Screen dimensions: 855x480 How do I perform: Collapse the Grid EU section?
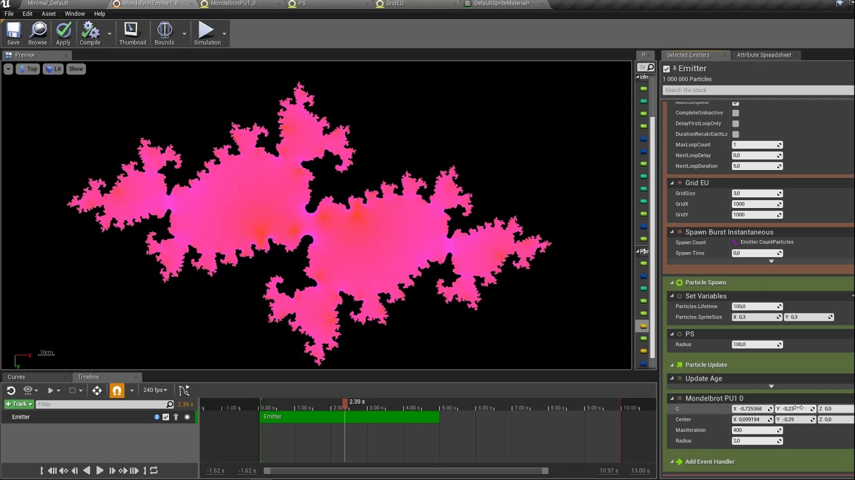pyautogui.click(x=672, y=183)
